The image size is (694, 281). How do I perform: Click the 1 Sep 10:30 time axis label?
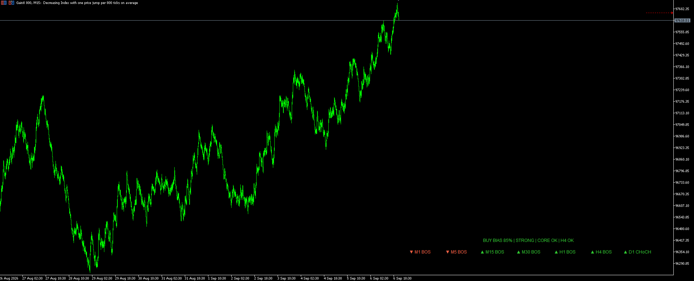click(217, 278)
